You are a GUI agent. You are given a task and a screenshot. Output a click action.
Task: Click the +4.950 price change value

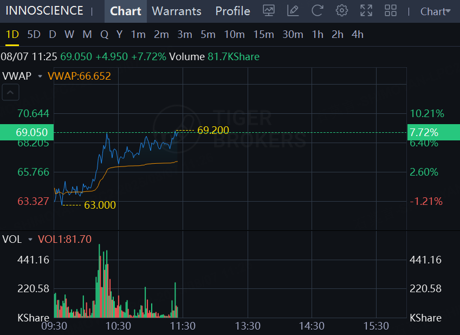pyautogui.click(x=112, y=57)
